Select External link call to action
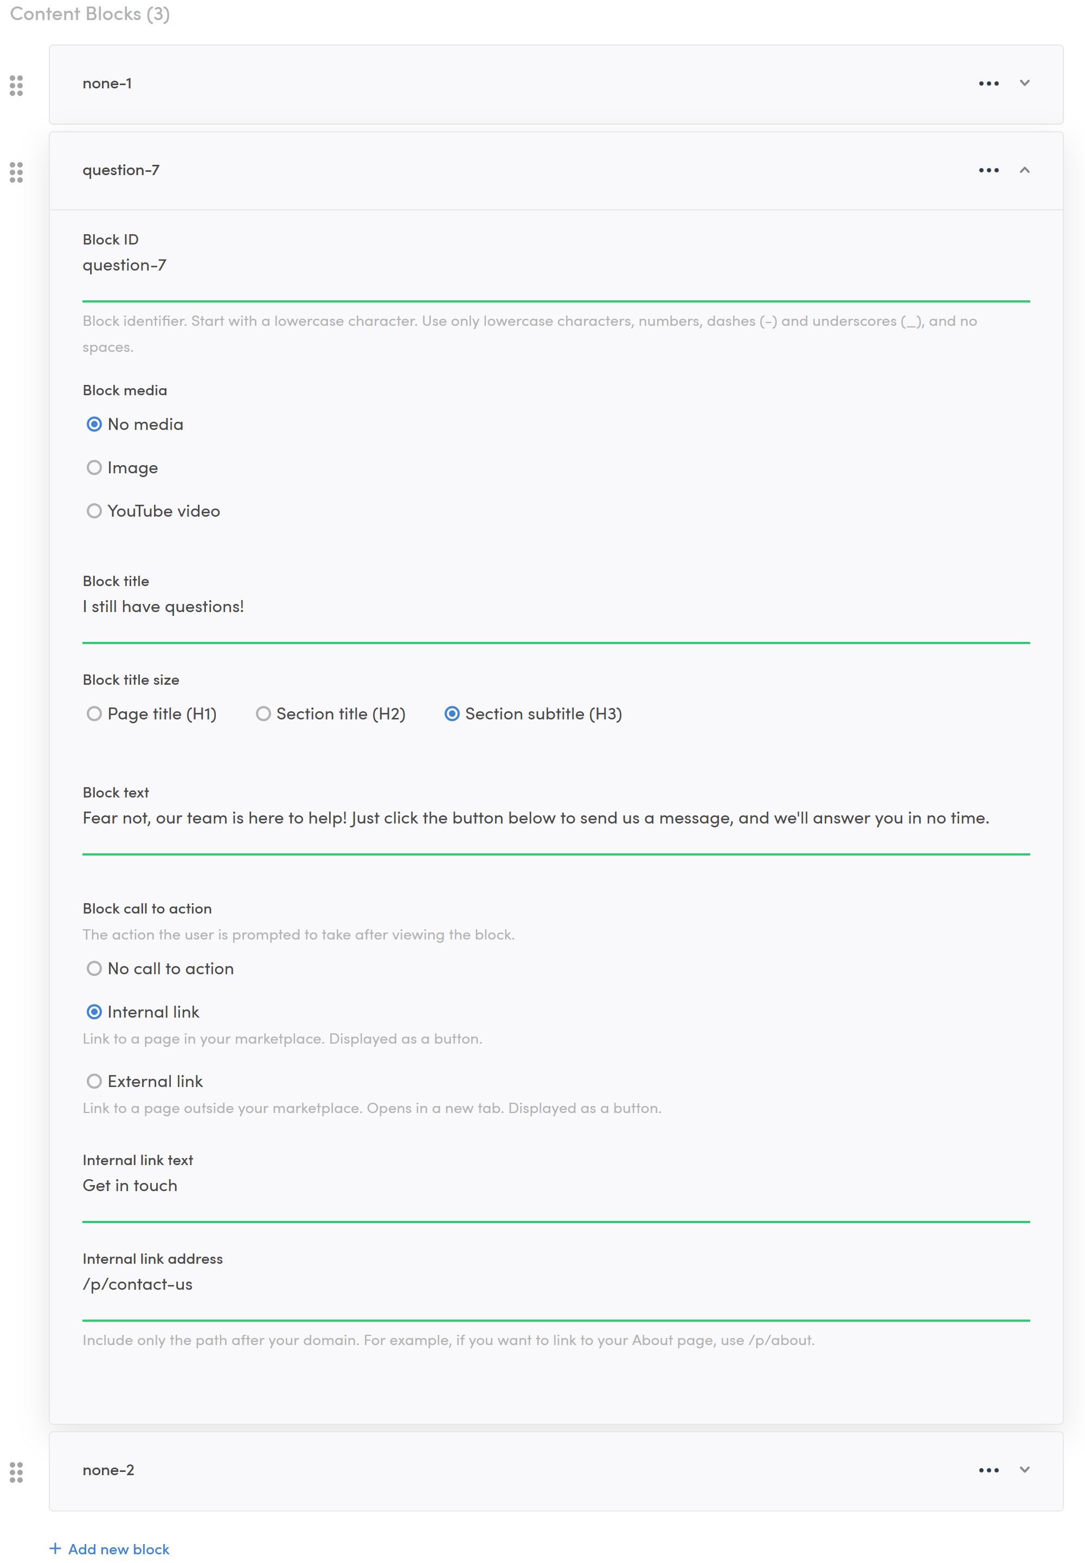This screenshot has width=1085, height=1563. pyautogui.click(x=94, y=1081)
